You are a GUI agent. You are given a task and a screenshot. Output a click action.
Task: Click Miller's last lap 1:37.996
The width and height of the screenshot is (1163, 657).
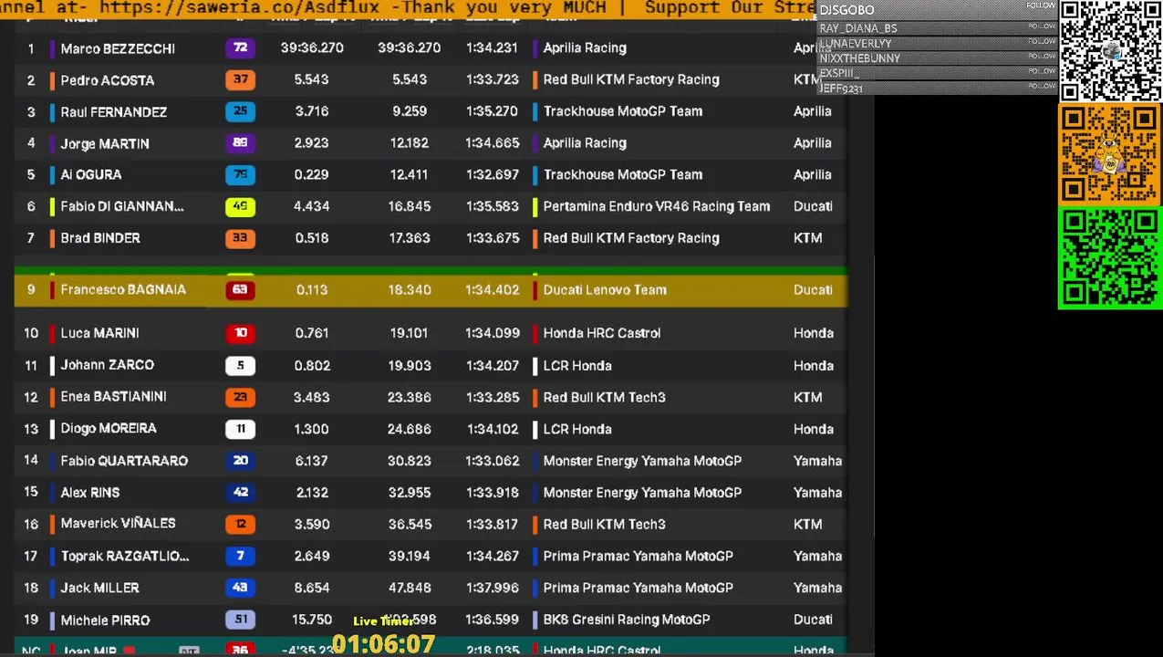coord(493,588)
